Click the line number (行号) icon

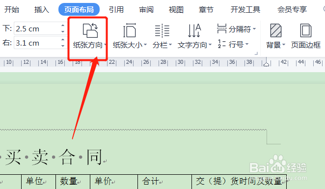(221, 44)
